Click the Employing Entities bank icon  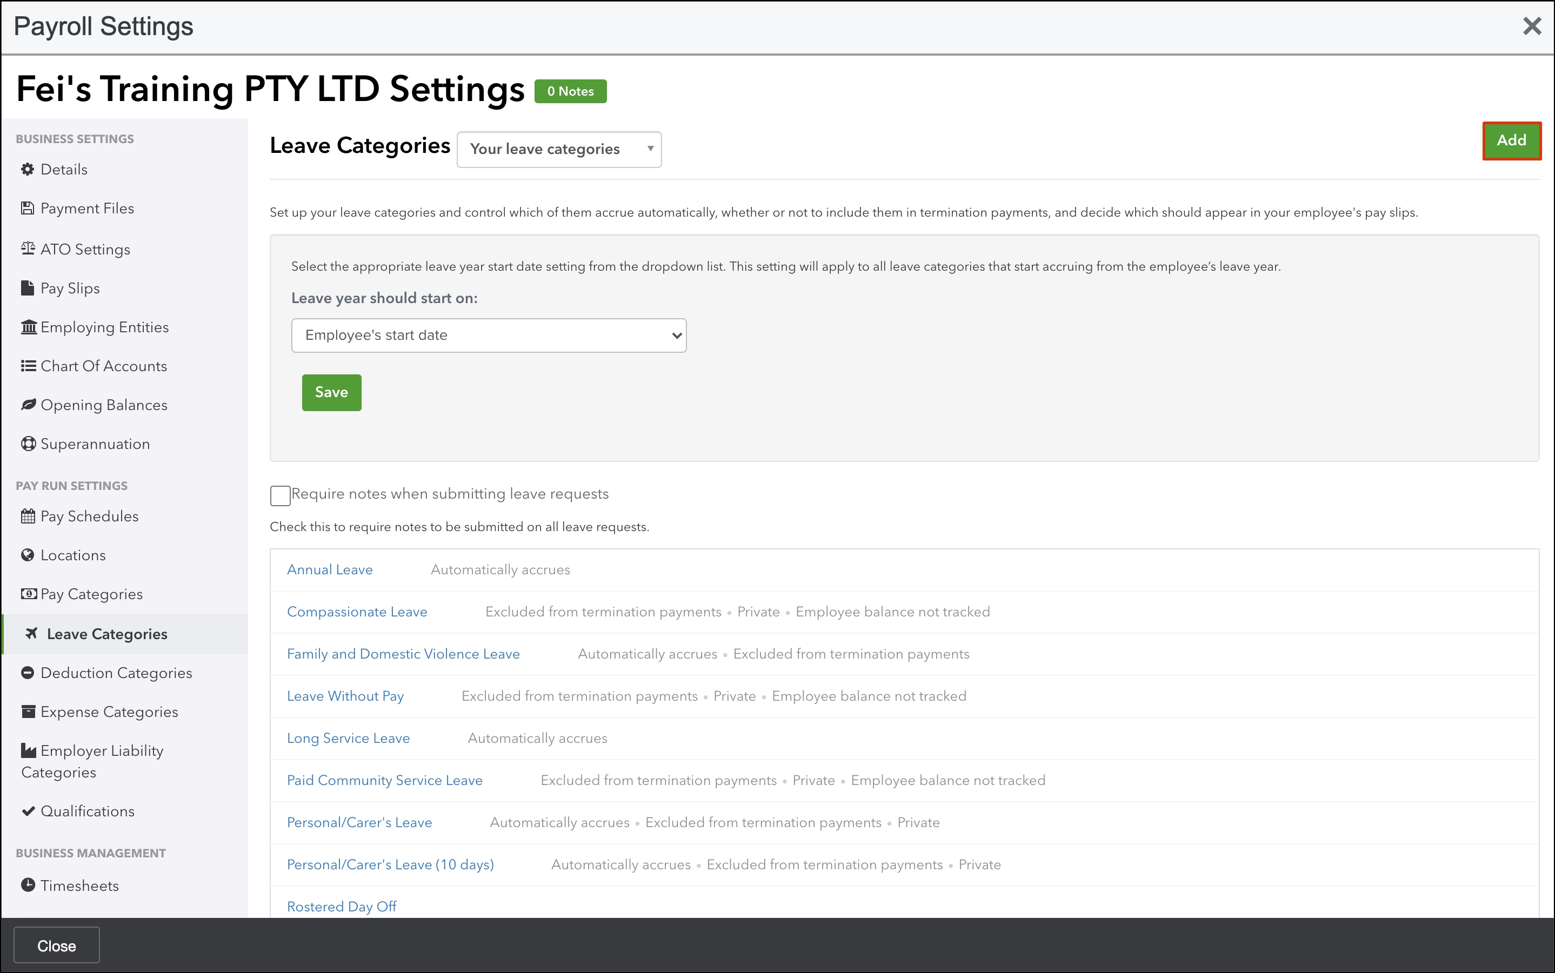point(29,327)
